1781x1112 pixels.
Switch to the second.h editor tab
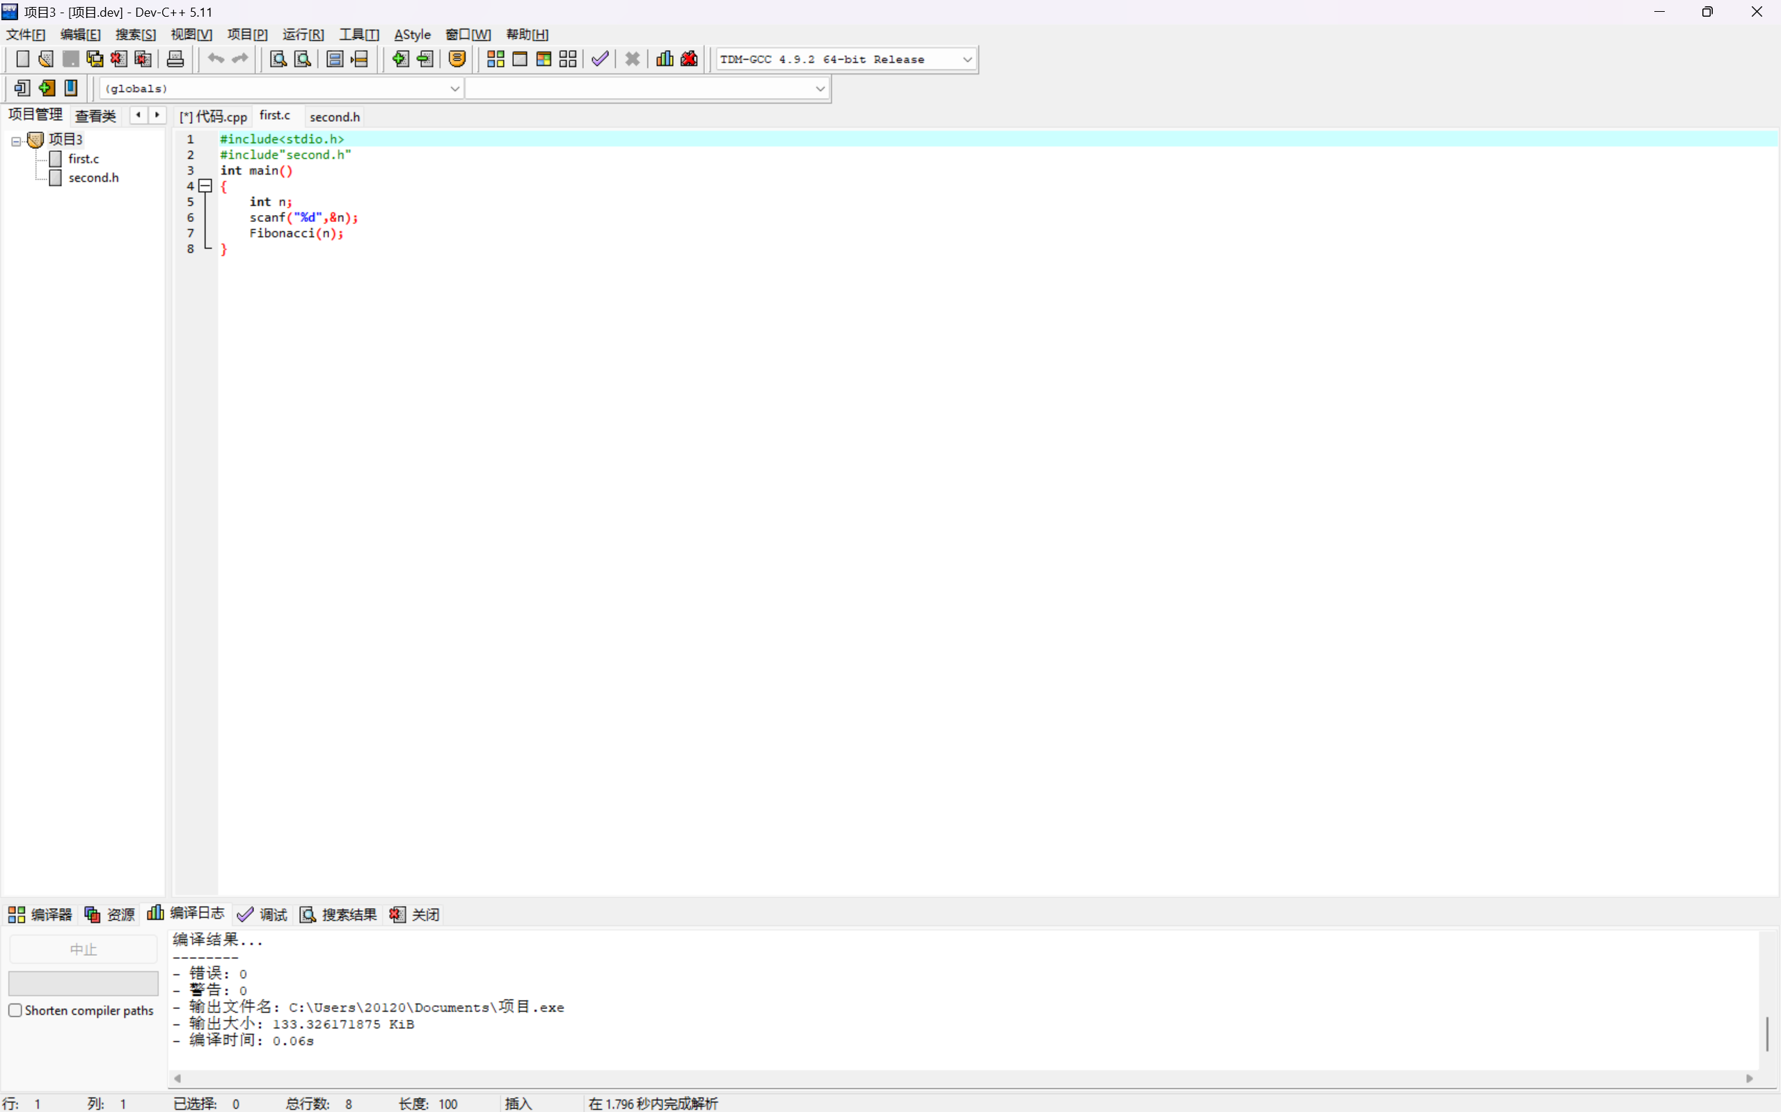[335, 117]
